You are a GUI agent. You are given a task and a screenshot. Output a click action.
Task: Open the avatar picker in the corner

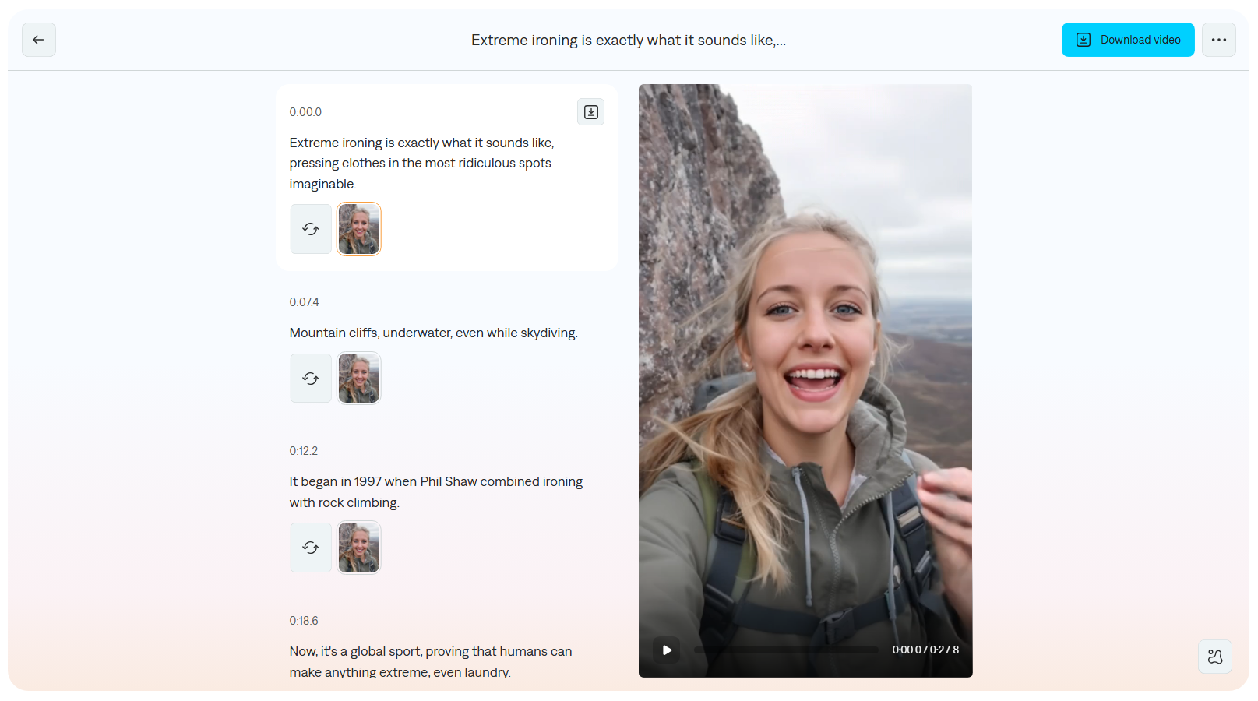click(1214, 657)
